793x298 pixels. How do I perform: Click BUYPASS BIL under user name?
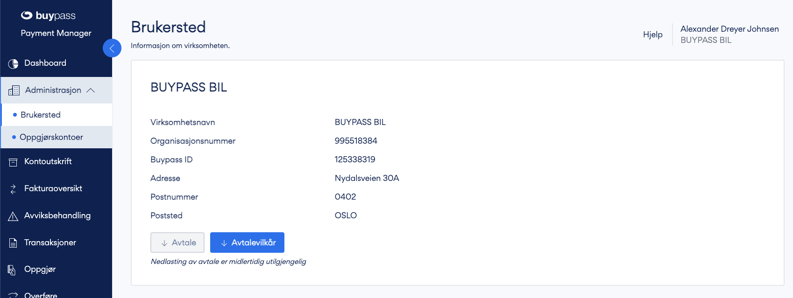tap(706, 40)
